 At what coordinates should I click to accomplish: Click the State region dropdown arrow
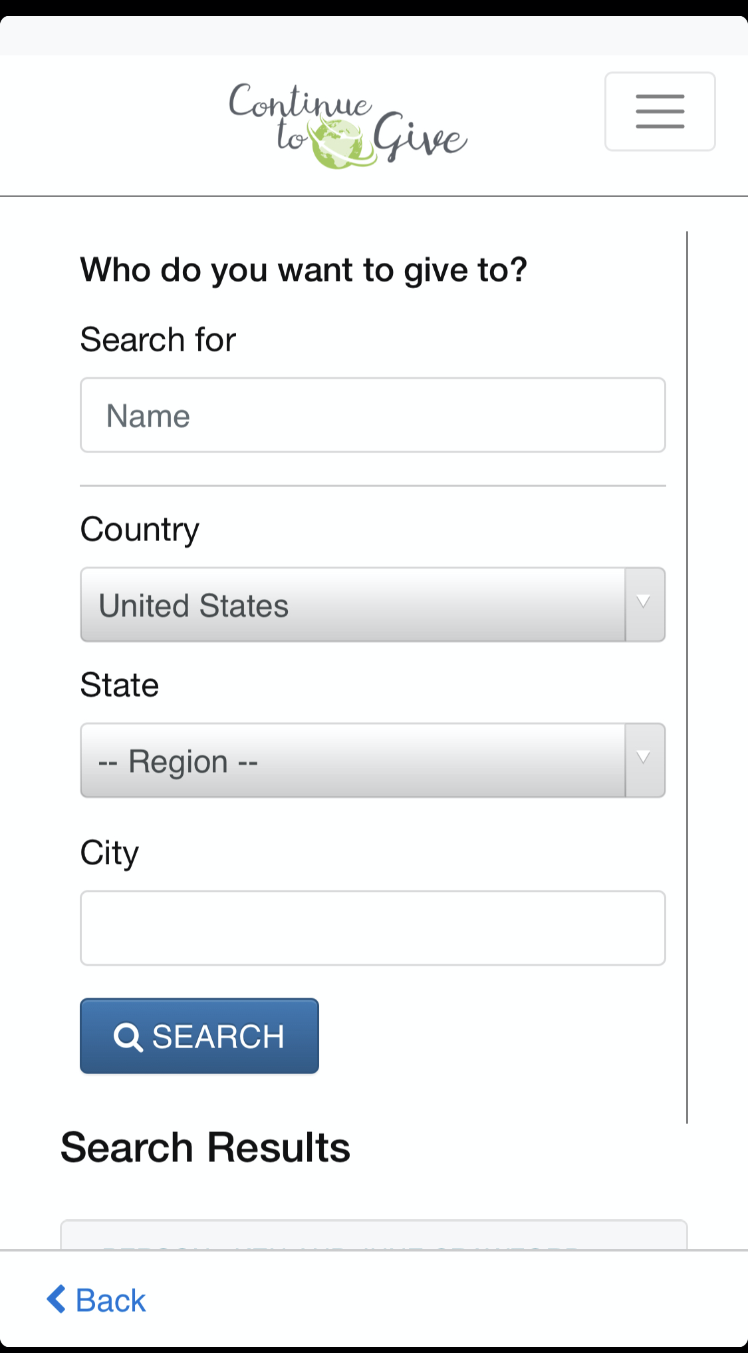point(644,760)
